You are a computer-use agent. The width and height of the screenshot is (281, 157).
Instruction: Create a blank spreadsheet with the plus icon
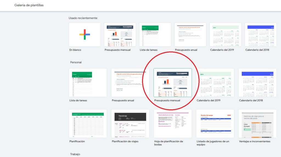point(85,34)
